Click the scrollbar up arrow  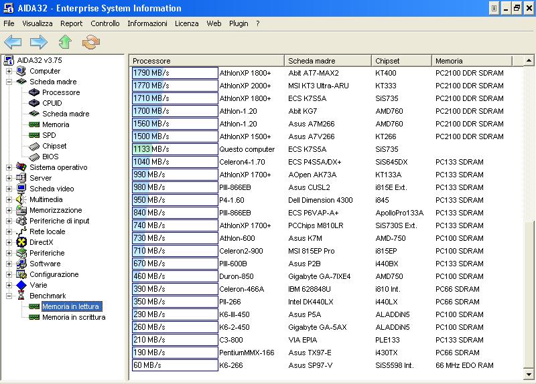(x=529, y=60)
